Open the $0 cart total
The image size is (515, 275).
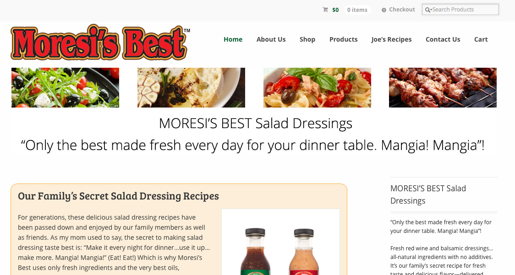(x=335, y=10)
